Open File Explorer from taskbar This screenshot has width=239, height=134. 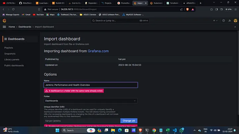click(113, 130)
